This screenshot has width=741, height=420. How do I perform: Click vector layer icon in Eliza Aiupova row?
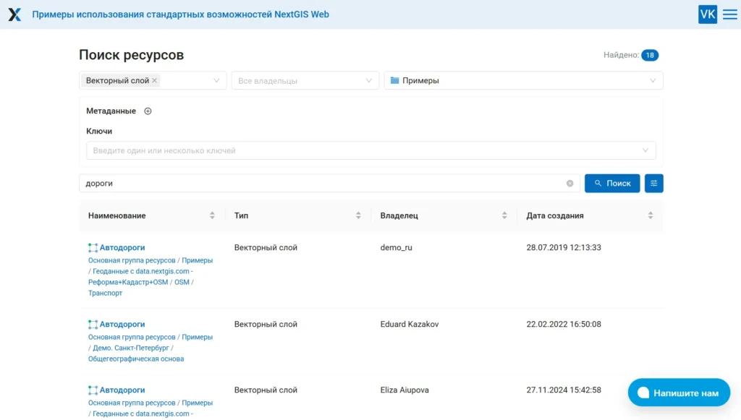tap(93, 390)
